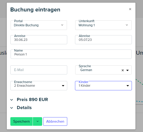Click the Sprache dropdown arrow
The width and height of the screenshot is (143, 132).
pyautogui.click(x=127, y=70)
